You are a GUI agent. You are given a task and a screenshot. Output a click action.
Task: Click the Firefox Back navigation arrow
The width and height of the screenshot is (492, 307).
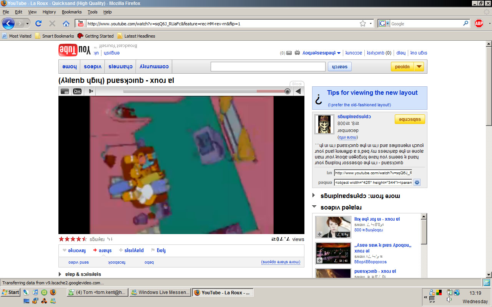(x=8, y=23)
